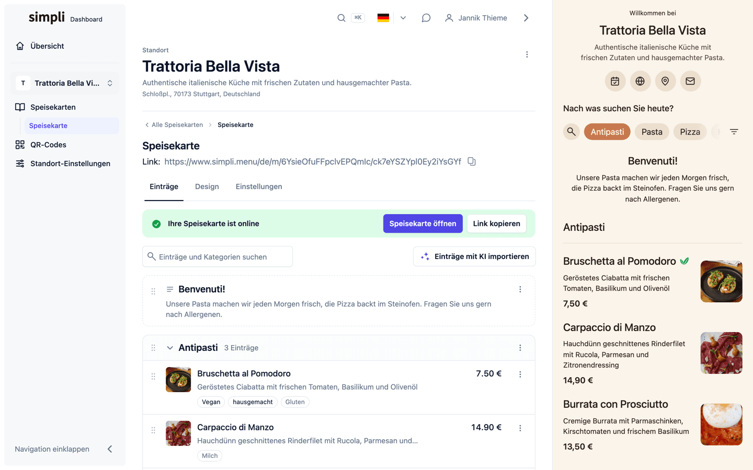Open the filter lines icon in the preview
753x470 pixels.
(x=734, y=132)
